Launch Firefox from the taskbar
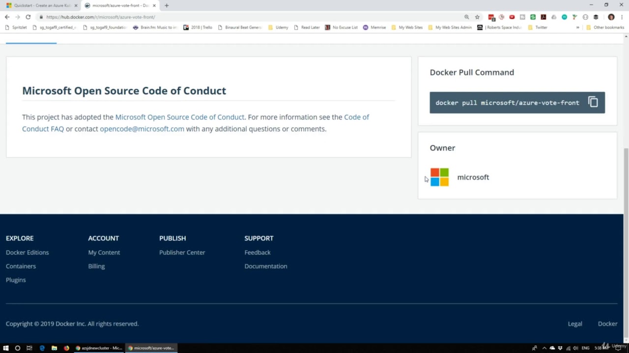 [x=66, y=348]
